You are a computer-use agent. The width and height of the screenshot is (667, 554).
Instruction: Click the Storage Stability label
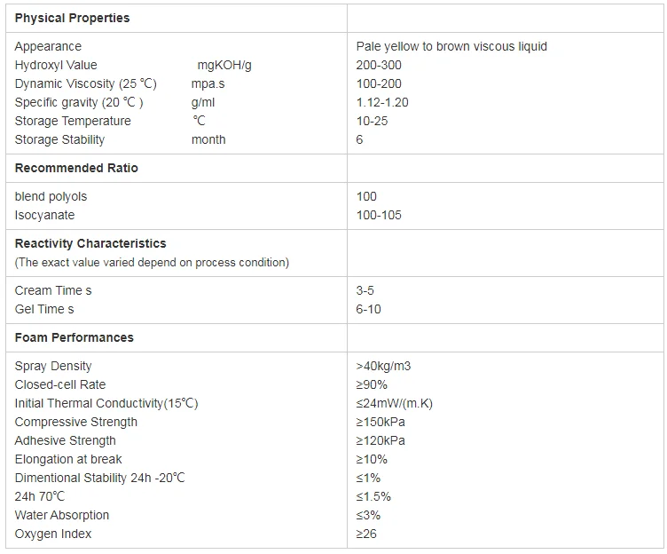[59, 139]
